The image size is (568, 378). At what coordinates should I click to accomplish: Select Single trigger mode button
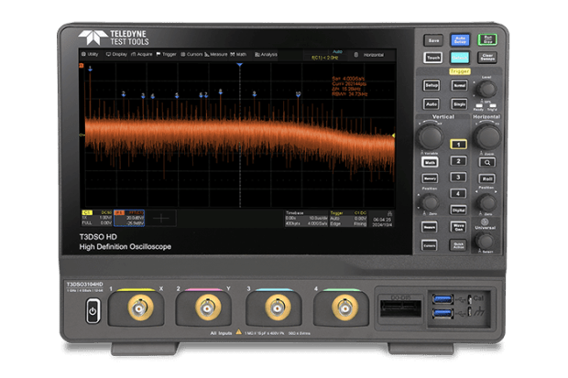pos(459,104)
